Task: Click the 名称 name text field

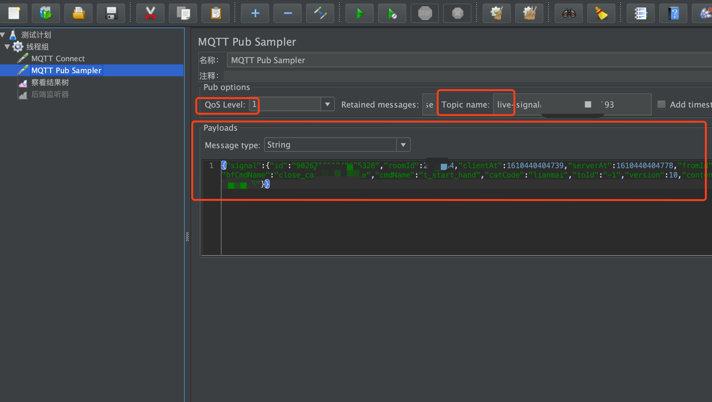Action: pyautogui.click(x=438, y=60)
